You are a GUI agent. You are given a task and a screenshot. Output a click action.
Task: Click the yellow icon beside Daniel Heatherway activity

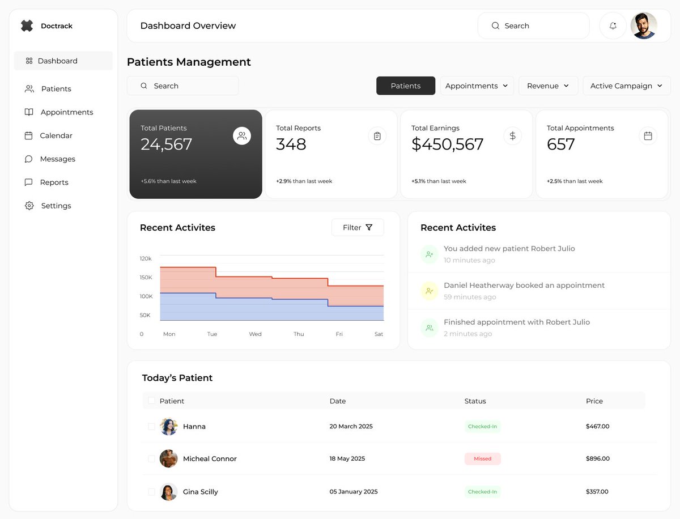430,291
